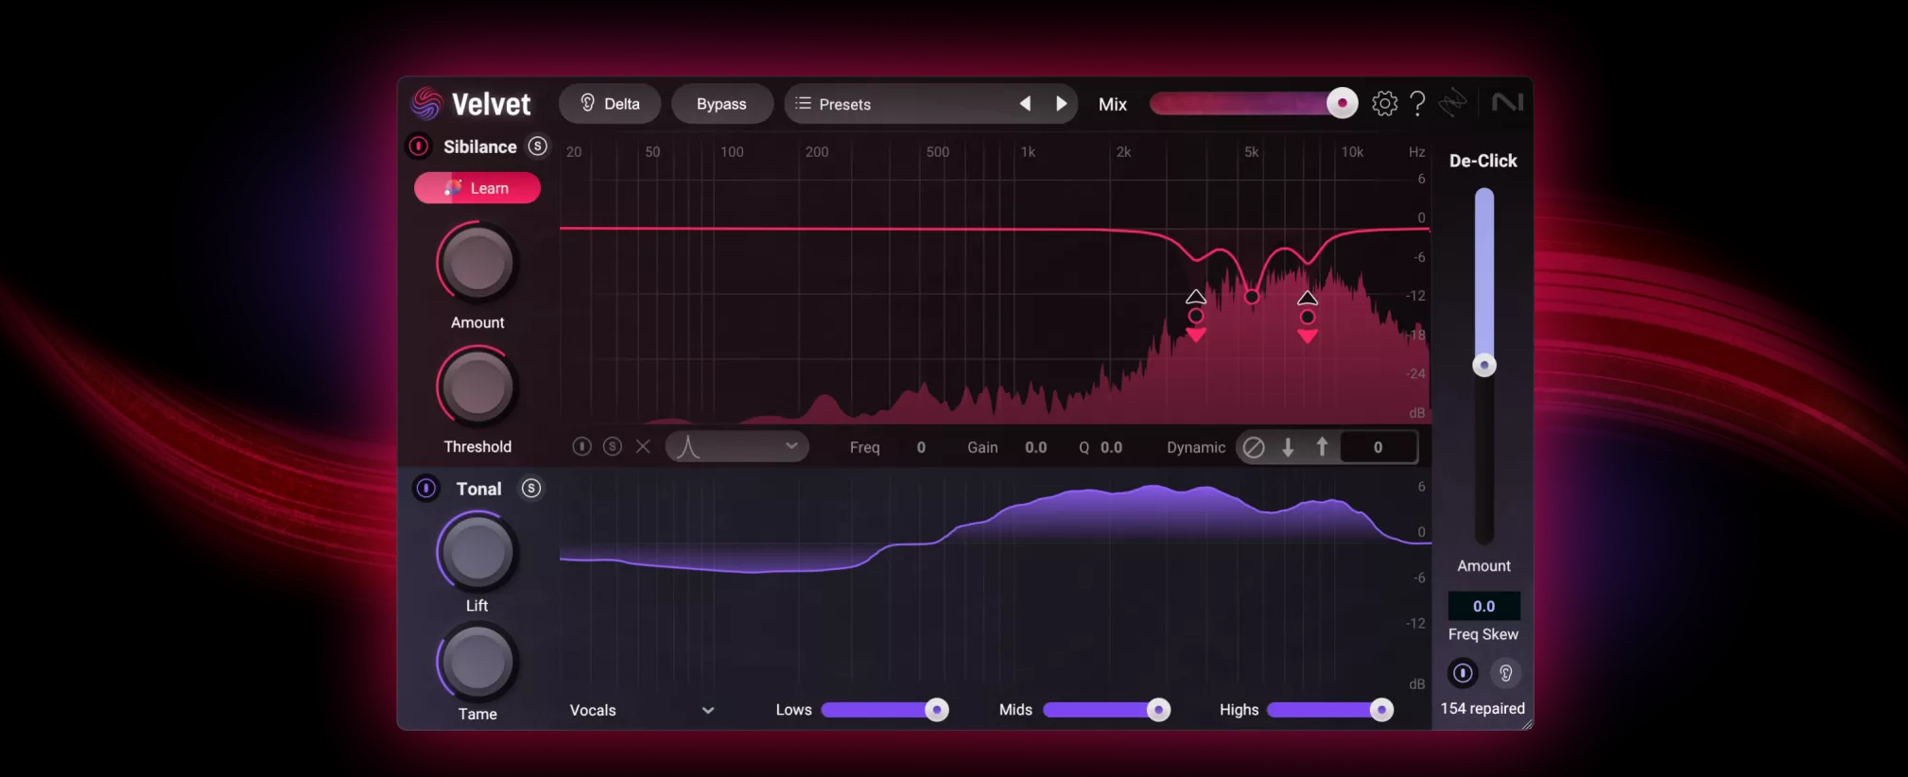Image resolution: width=1908 pixels, height=777 pixels.
Task: Select Dynamic upward arrow mode
Action: coord(1322,446)
